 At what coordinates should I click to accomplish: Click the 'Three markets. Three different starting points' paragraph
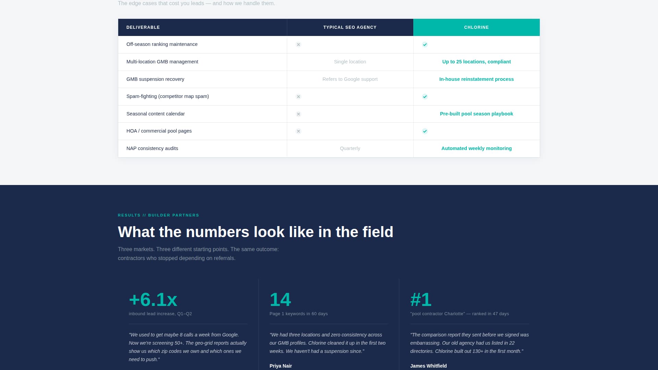pos(198,254)
